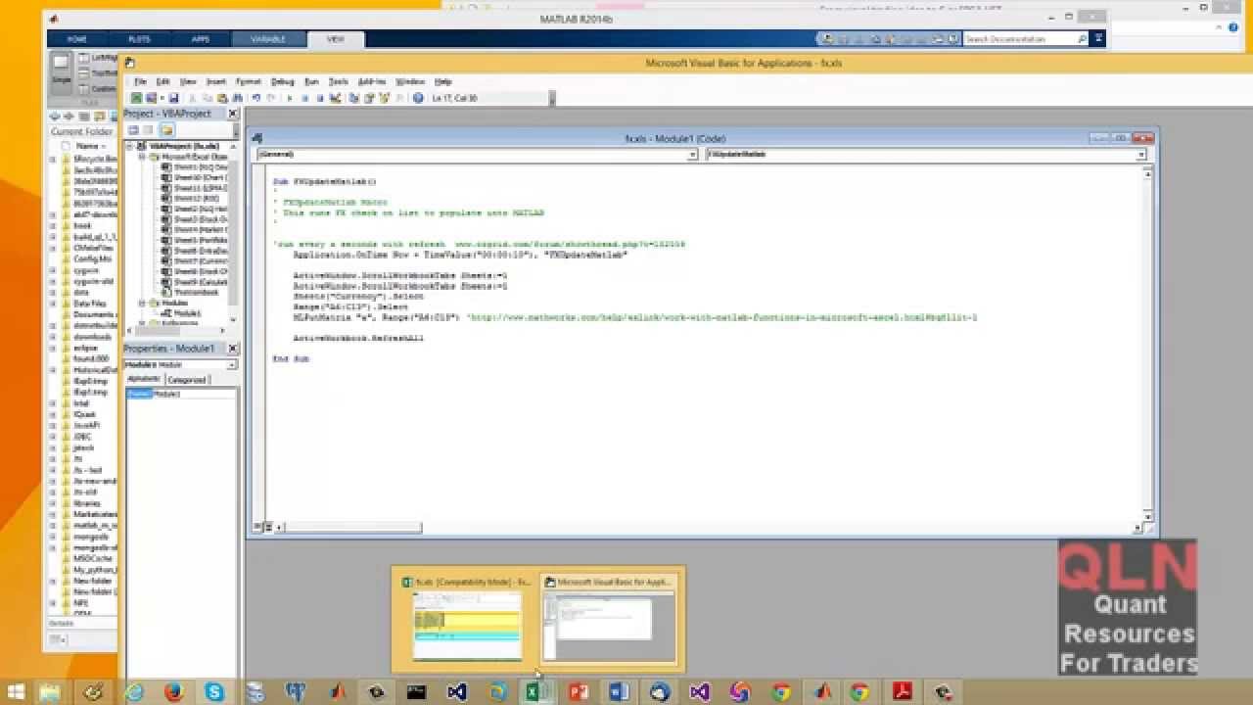Switch to Full Module View in code window
The height and width of the screenshot is (705, 1253).
[x=270, y=527]
